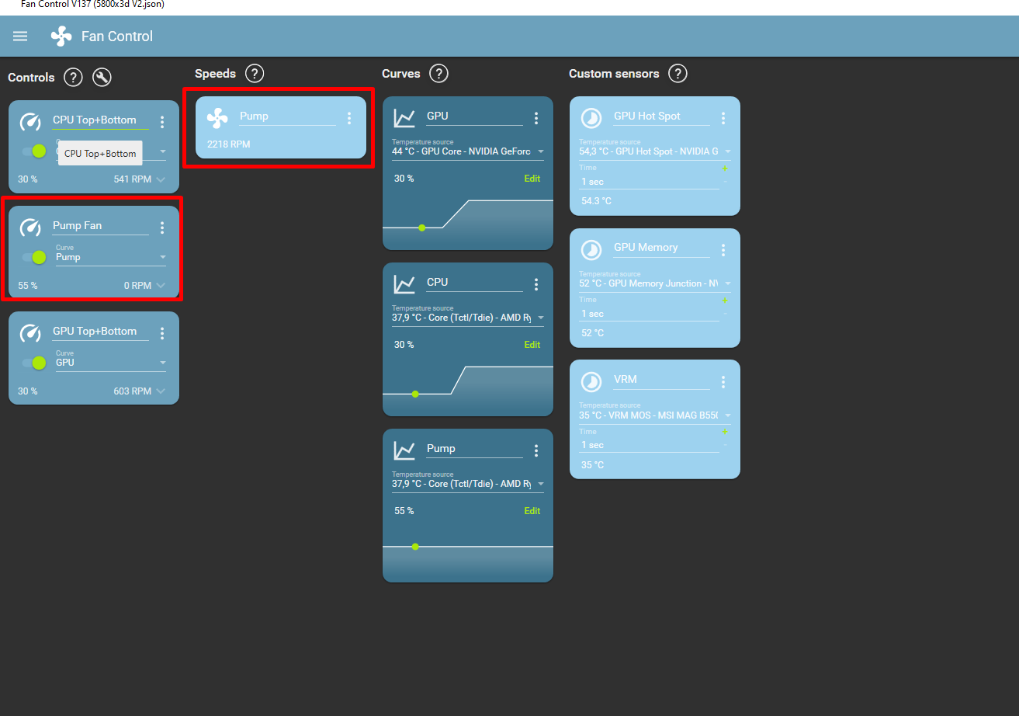Open three-dot menu on VRM sensor
This screenshot has height=716, width=1019.
(723, 381)
